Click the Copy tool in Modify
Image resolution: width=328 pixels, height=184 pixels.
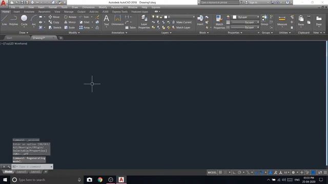(54, 22)
